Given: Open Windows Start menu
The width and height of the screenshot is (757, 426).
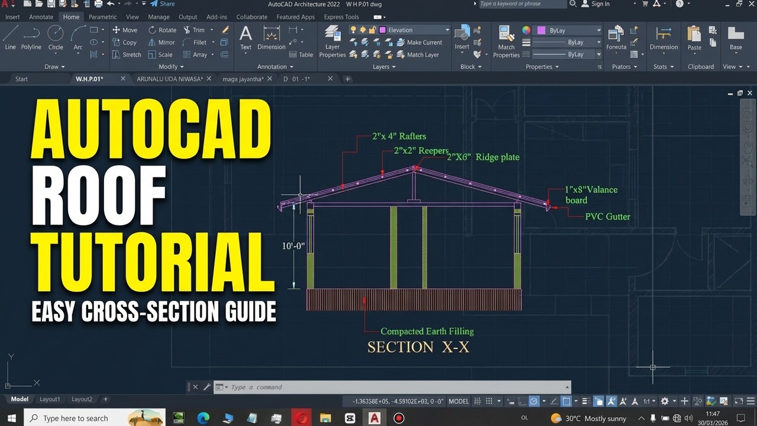Looking at the screenshot, I should 12,418.
